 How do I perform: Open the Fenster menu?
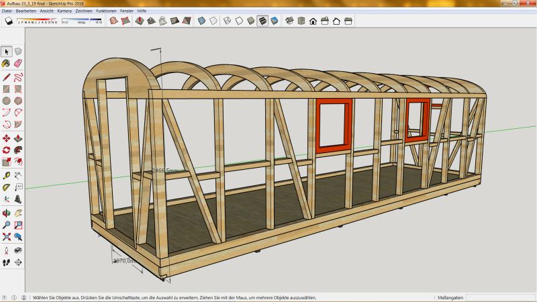[x=127, y=11]
